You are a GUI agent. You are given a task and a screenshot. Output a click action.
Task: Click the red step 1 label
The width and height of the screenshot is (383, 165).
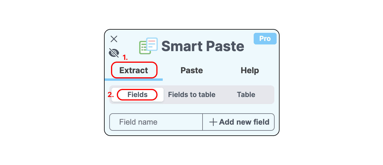pyautogui.click(x=125, y=58)
